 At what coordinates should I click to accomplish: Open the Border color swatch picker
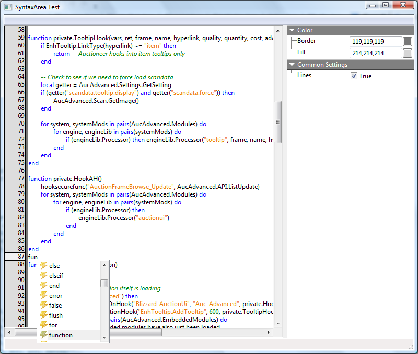[408, 42]
